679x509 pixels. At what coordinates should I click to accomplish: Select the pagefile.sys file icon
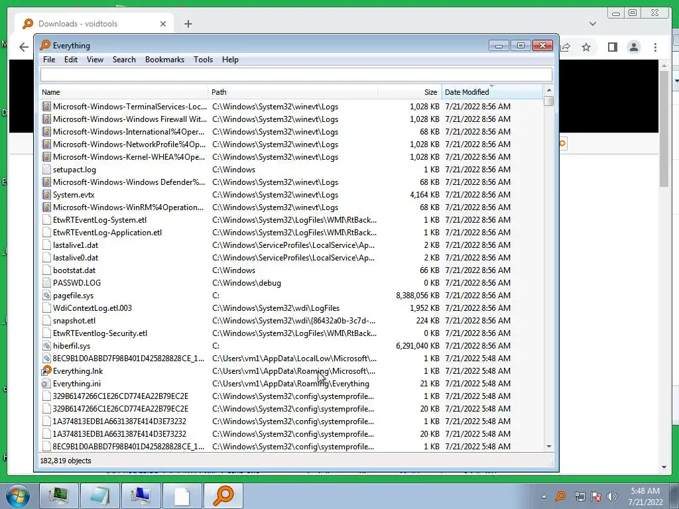pos(46,296)
